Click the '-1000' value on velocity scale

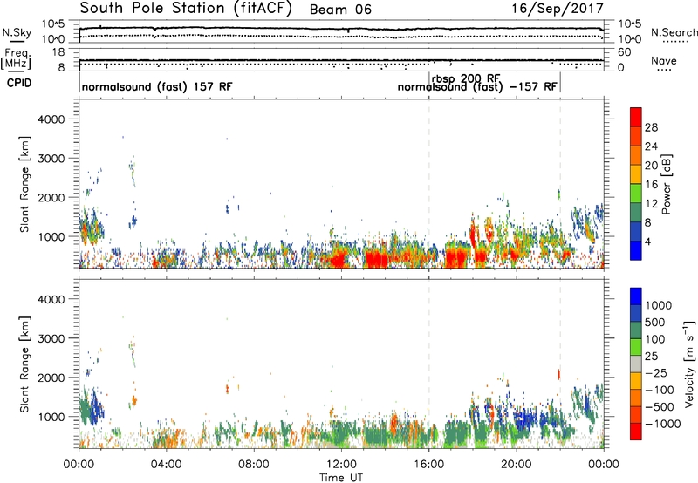tap(662, 424)
